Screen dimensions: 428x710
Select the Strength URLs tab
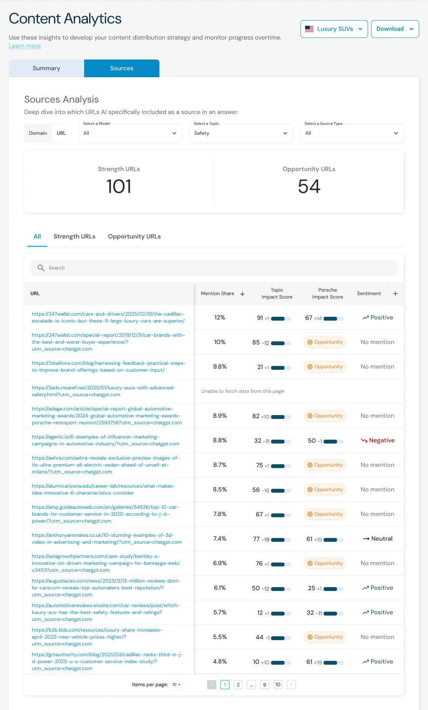point(75,237)
